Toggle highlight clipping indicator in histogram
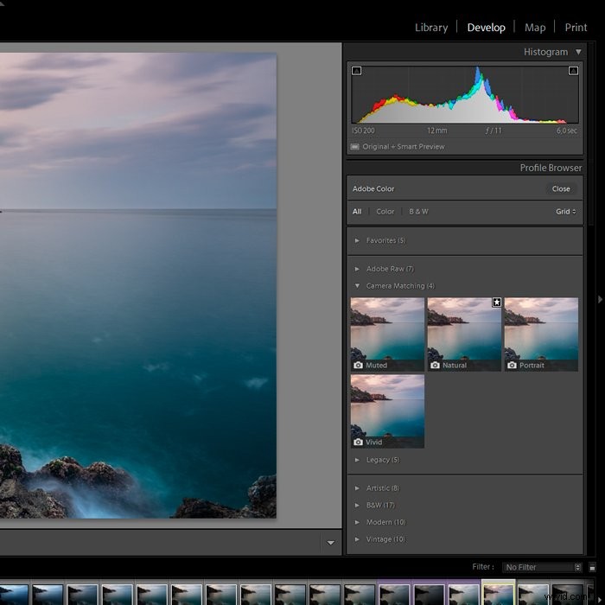The height and width of the screenshot is (605, 605). click(573, 71)
